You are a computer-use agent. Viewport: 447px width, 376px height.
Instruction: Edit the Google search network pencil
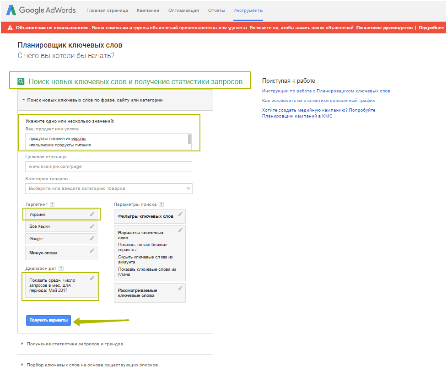point(92,238)
